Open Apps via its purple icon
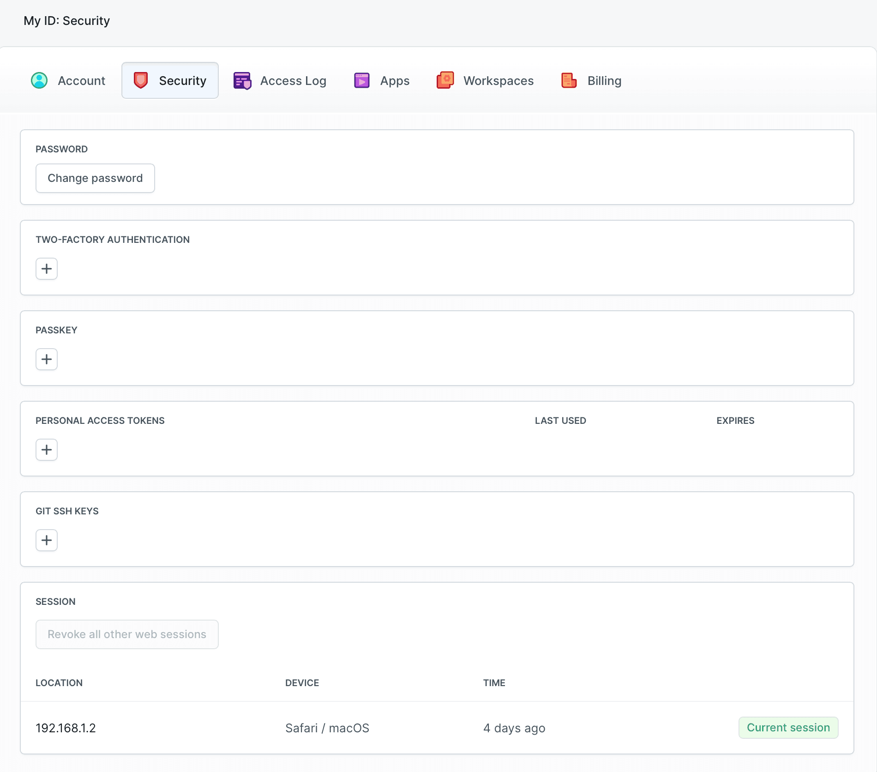The width and height of the screenshot is (877, 772). [362, 80]
